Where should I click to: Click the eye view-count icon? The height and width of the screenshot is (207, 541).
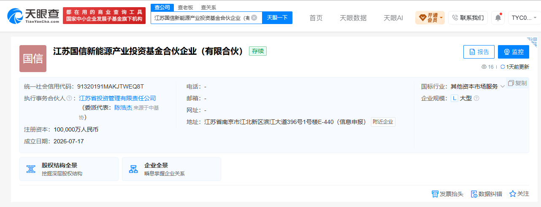484,67
